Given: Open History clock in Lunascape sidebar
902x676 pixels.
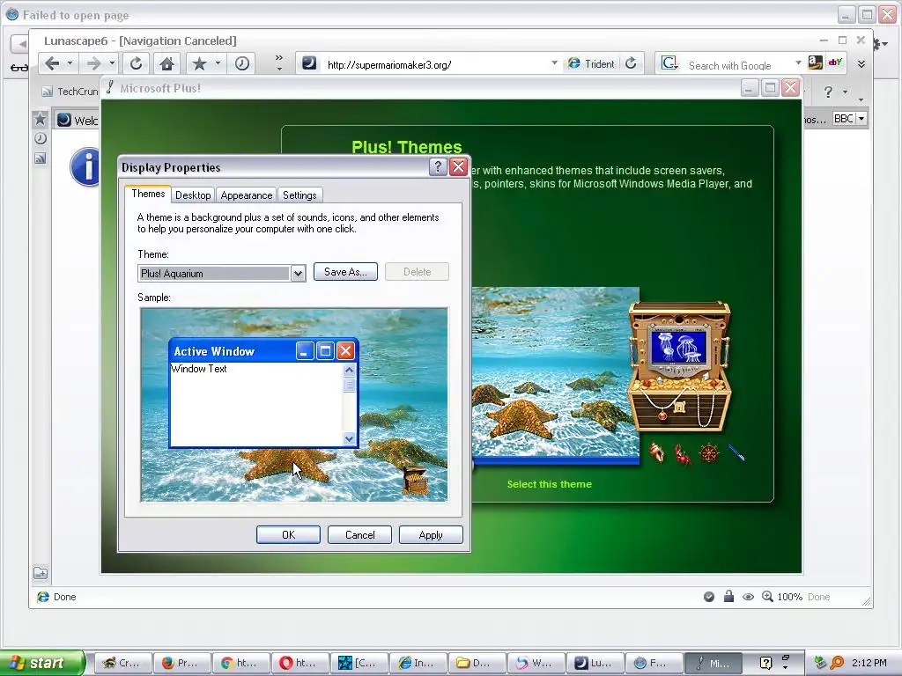Looking at the screenshot, I should tap(41, 138).
